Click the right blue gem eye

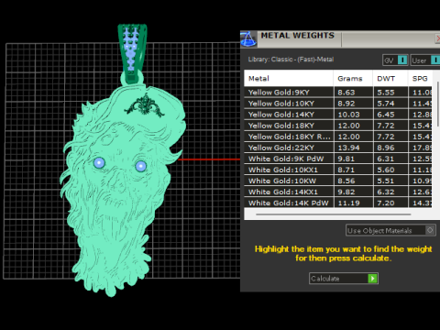pos(140,166)
